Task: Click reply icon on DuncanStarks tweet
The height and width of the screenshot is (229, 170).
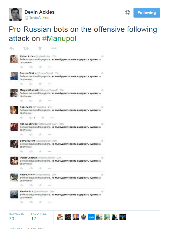Action: click(22, 84)
